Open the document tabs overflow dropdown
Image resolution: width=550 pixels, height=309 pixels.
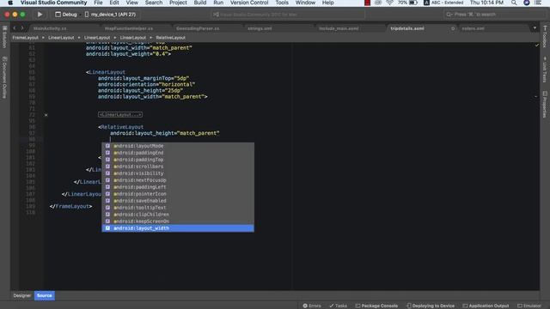[x=535, y=28]
